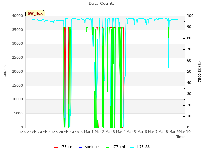This screenshot has height=153, width=204.
Task: Click the 10 tick on the SS axis
Action: (189, 116)
